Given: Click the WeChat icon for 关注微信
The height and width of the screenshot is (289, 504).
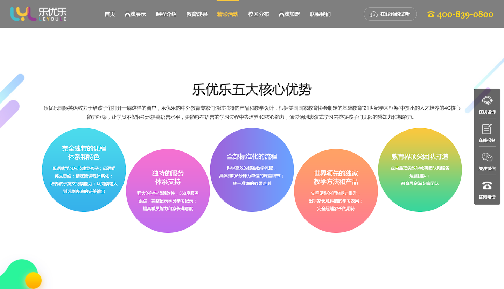Looking at the screenshot, I should [487, 157].
